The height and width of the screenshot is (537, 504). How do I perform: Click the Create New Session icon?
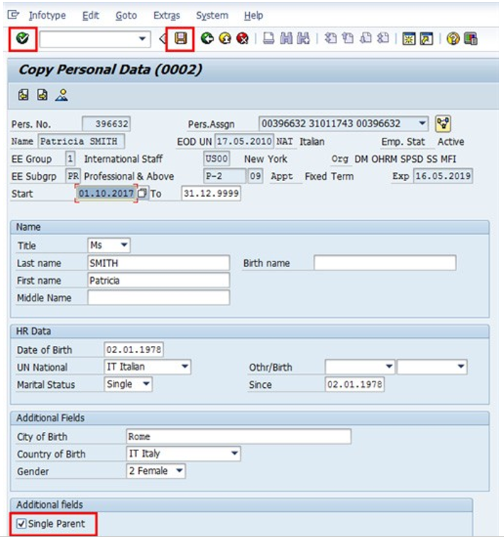pos(409,38)
